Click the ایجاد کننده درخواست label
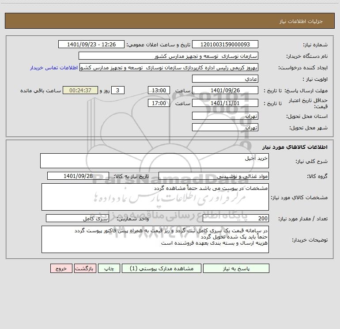 [303, 68]
